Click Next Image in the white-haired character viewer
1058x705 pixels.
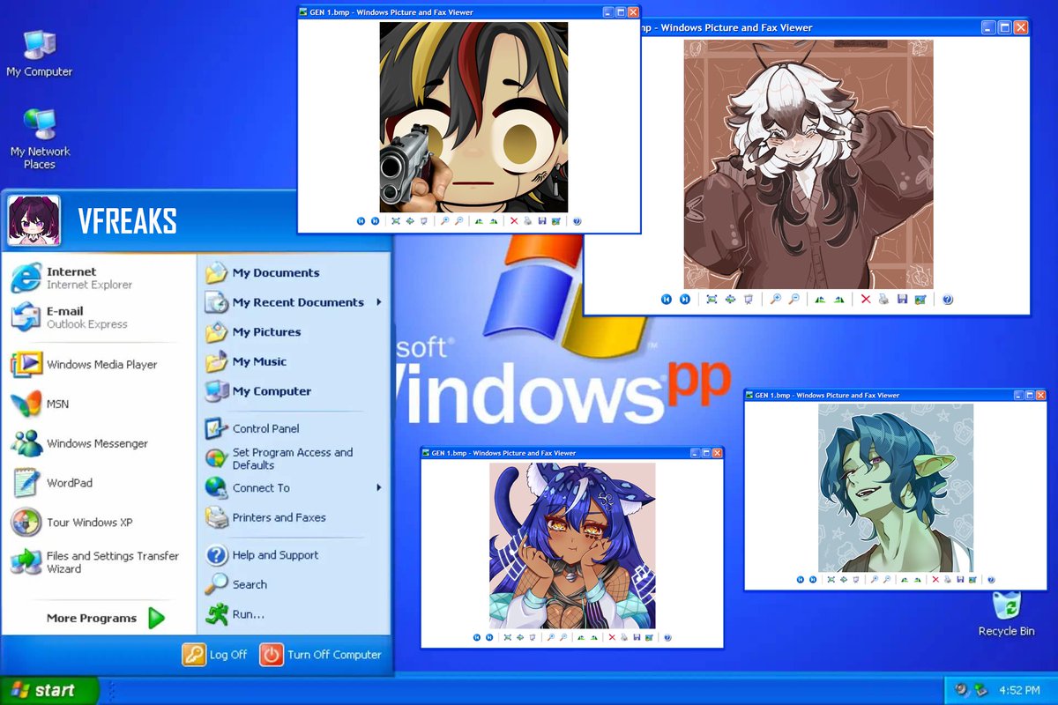tap(685, 300)
